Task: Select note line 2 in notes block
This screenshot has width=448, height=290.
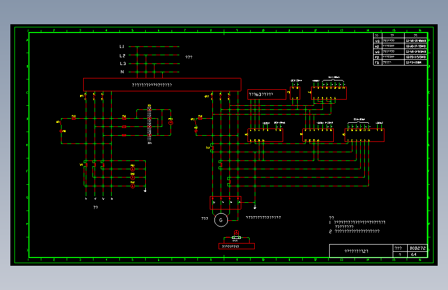Action: [x=354, y=232]
